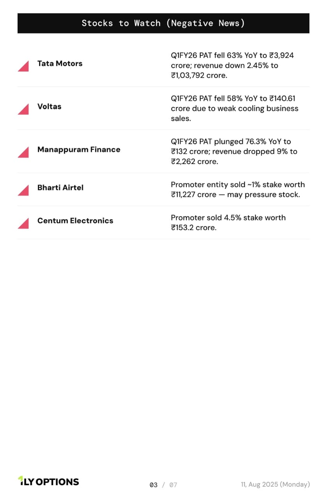Viewport: 327px width, 500px height.
Task: Click Tata Motors PAT fell 63% description
Action: pos(233,65)
